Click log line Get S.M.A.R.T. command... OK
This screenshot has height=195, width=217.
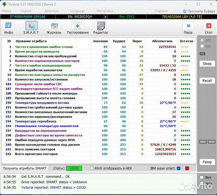coord(45,177)
